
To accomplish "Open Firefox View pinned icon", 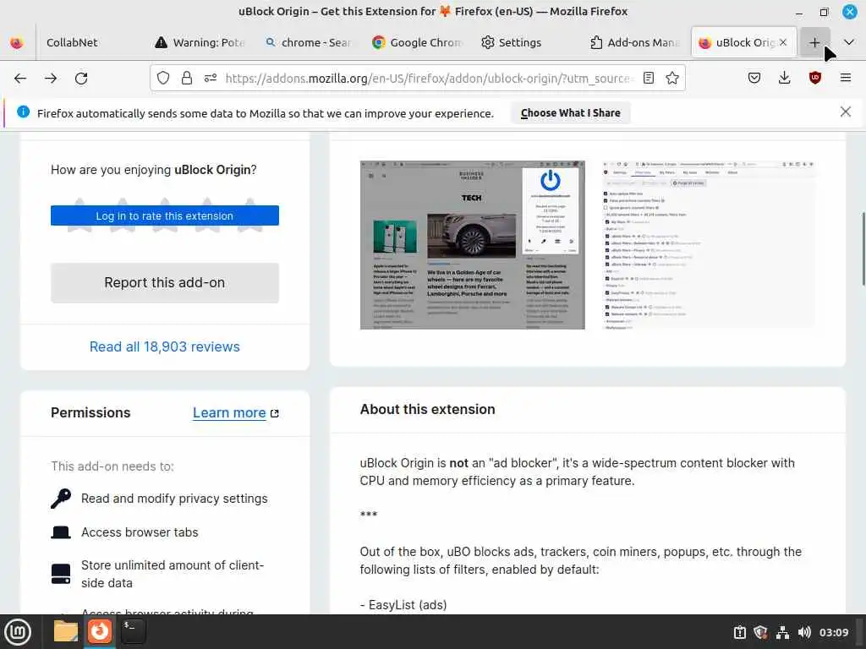I will click(x=17, y=42).
